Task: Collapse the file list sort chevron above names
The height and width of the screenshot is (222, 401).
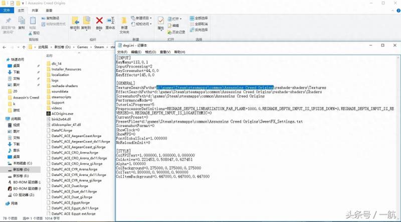Action: tap(79, 53)
